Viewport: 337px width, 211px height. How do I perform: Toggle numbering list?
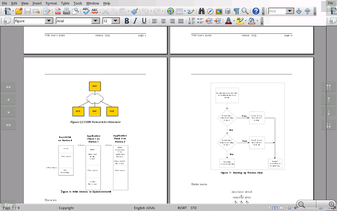tap(192, 21)
